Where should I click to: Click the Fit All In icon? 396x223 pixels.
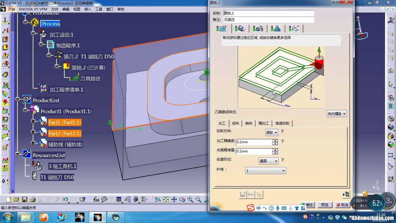(x=166, y=199)
